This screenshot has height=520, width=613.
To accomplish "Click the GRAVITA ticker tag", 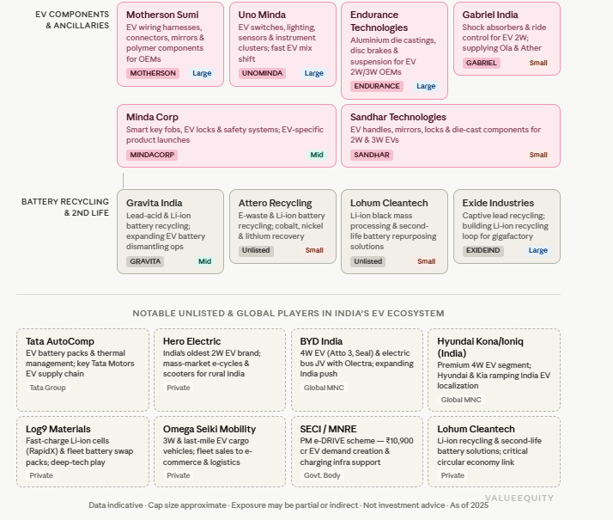I will tap(145, 261).
